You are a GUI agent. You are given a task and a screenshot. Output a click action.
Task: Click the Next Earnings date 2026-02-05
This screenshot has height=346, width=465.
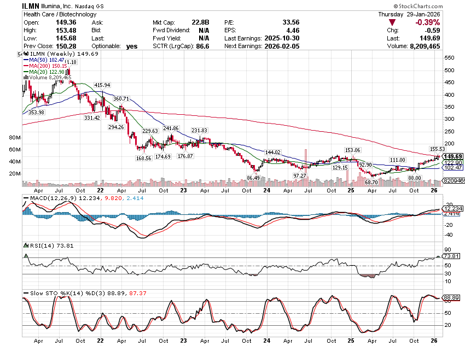tap(288, 46)
